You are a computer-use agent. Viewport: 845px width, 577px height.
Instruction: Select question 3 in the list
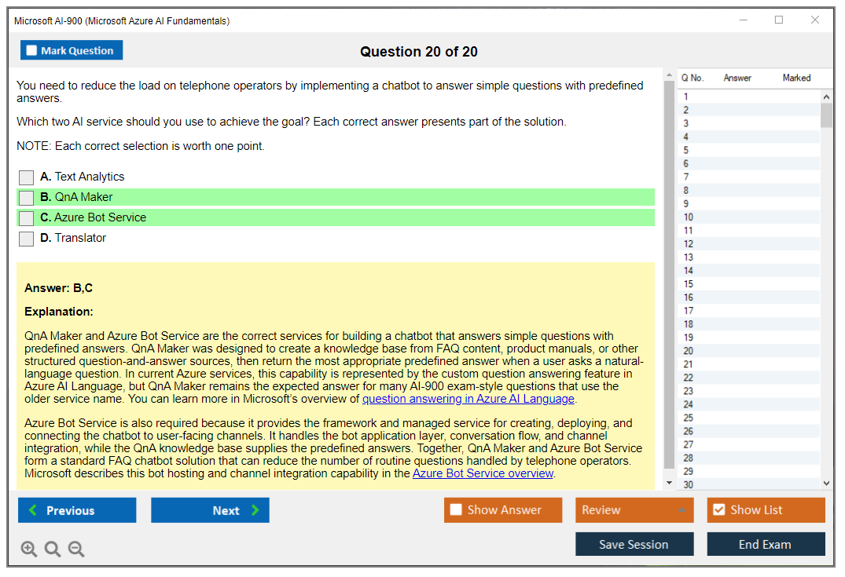pyautogui.click(x=749, y=123)
